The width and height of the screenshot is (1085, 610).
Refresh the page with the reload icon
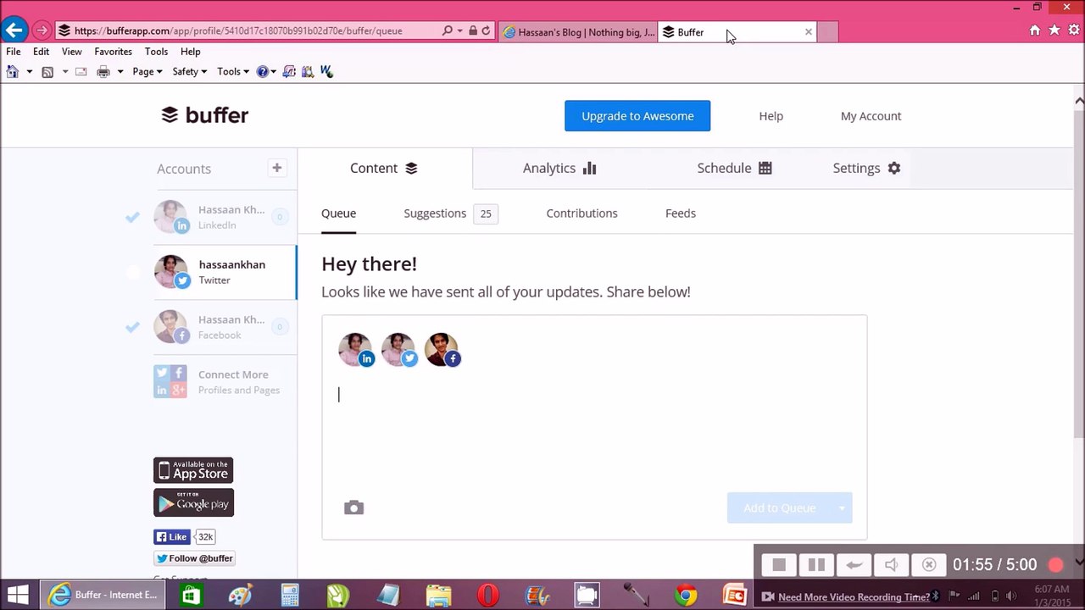[486, 30]
